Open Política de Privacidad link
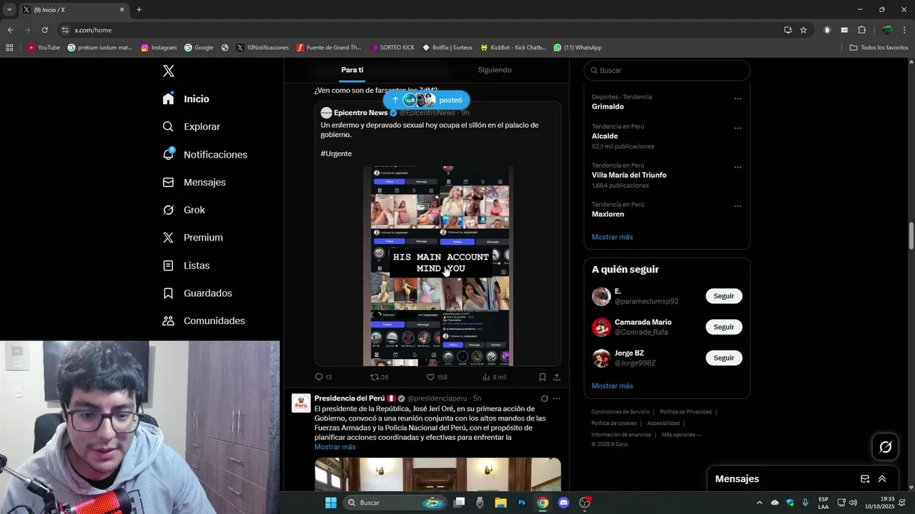The image size is (915, 514). 686,412
